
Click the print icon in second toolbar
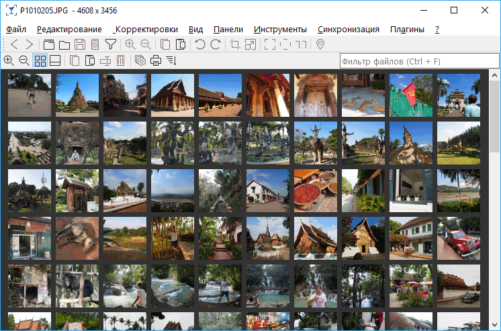[156, 61]
